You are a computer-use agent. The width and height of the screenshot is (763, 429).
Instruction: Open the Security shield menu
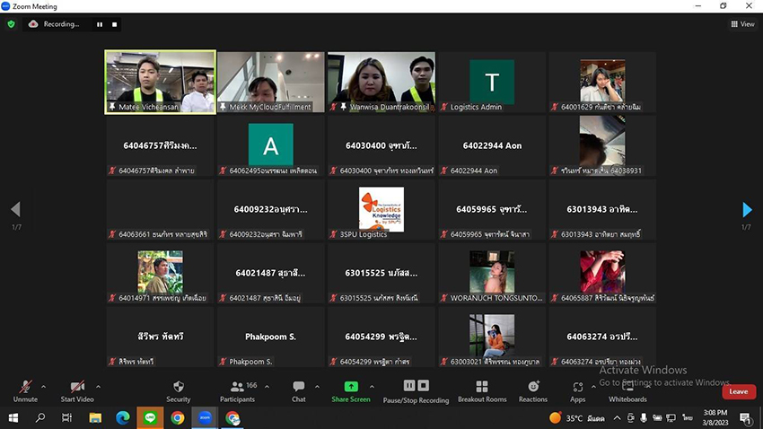179,391
